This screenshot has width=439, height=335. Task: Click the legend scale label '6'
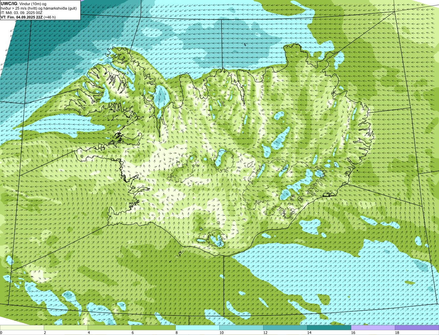coord(133,333)
